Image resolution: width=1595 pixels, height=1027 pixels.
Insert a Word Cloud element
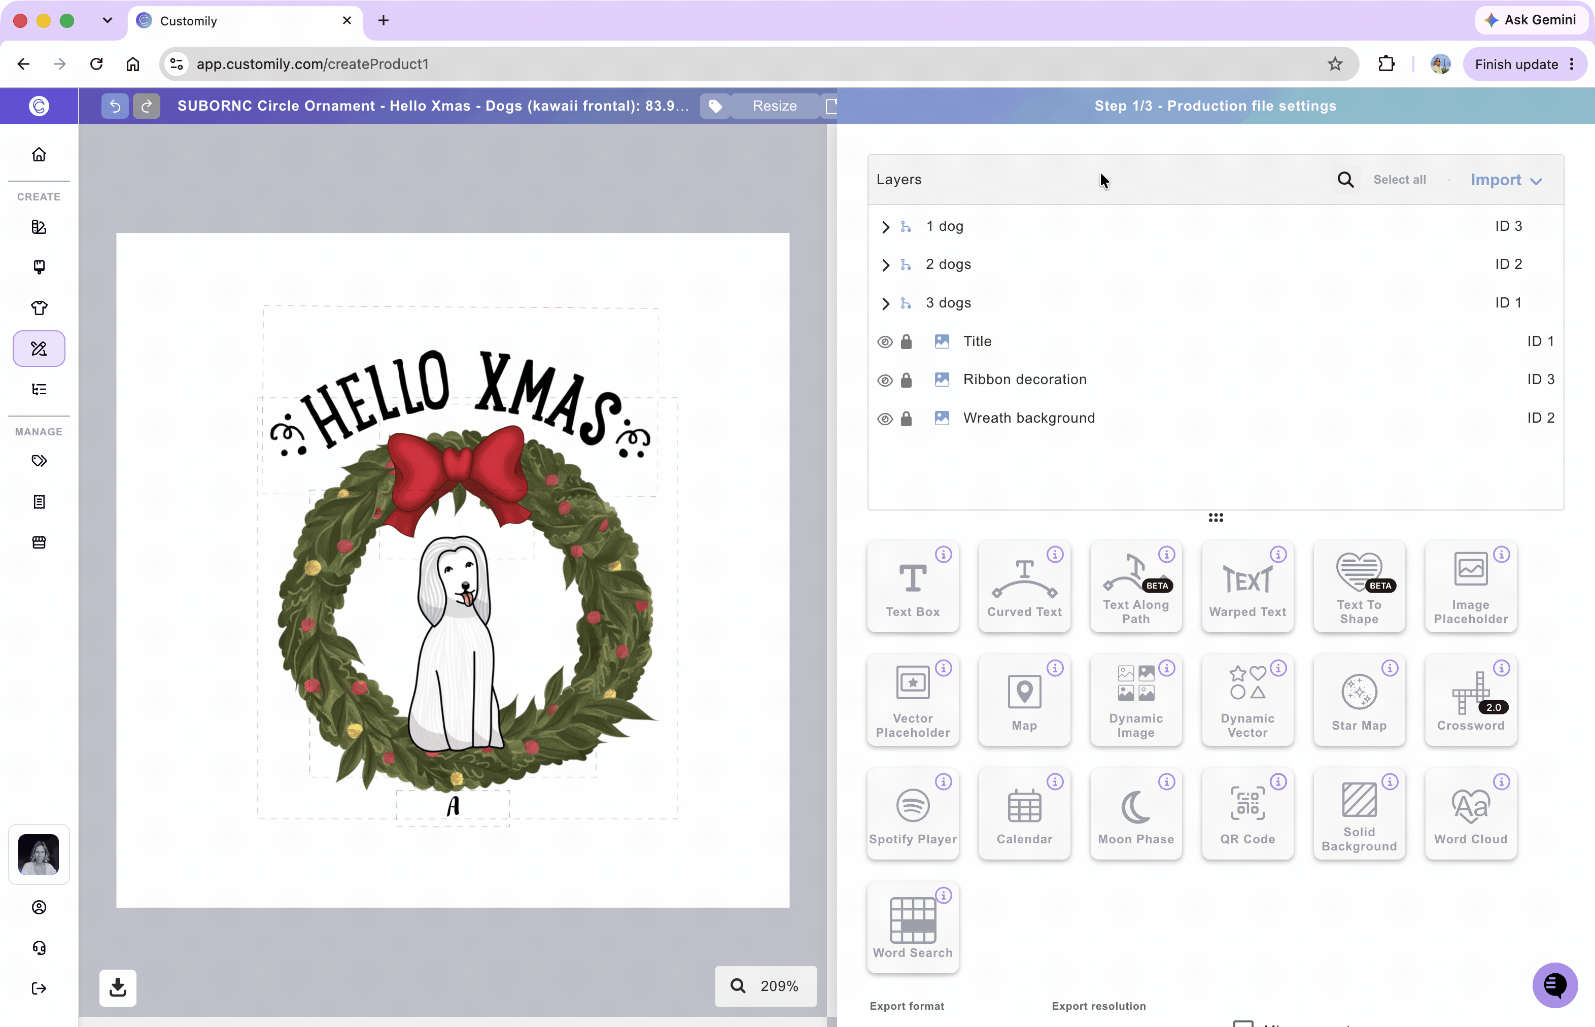tap(1471, 814)
